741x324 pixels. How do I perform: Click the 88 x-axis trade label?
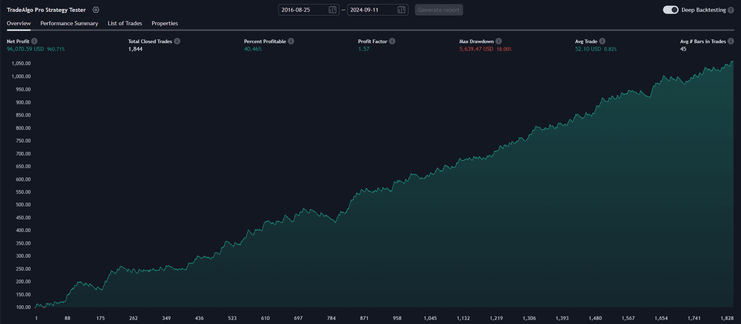pos(67,318)
